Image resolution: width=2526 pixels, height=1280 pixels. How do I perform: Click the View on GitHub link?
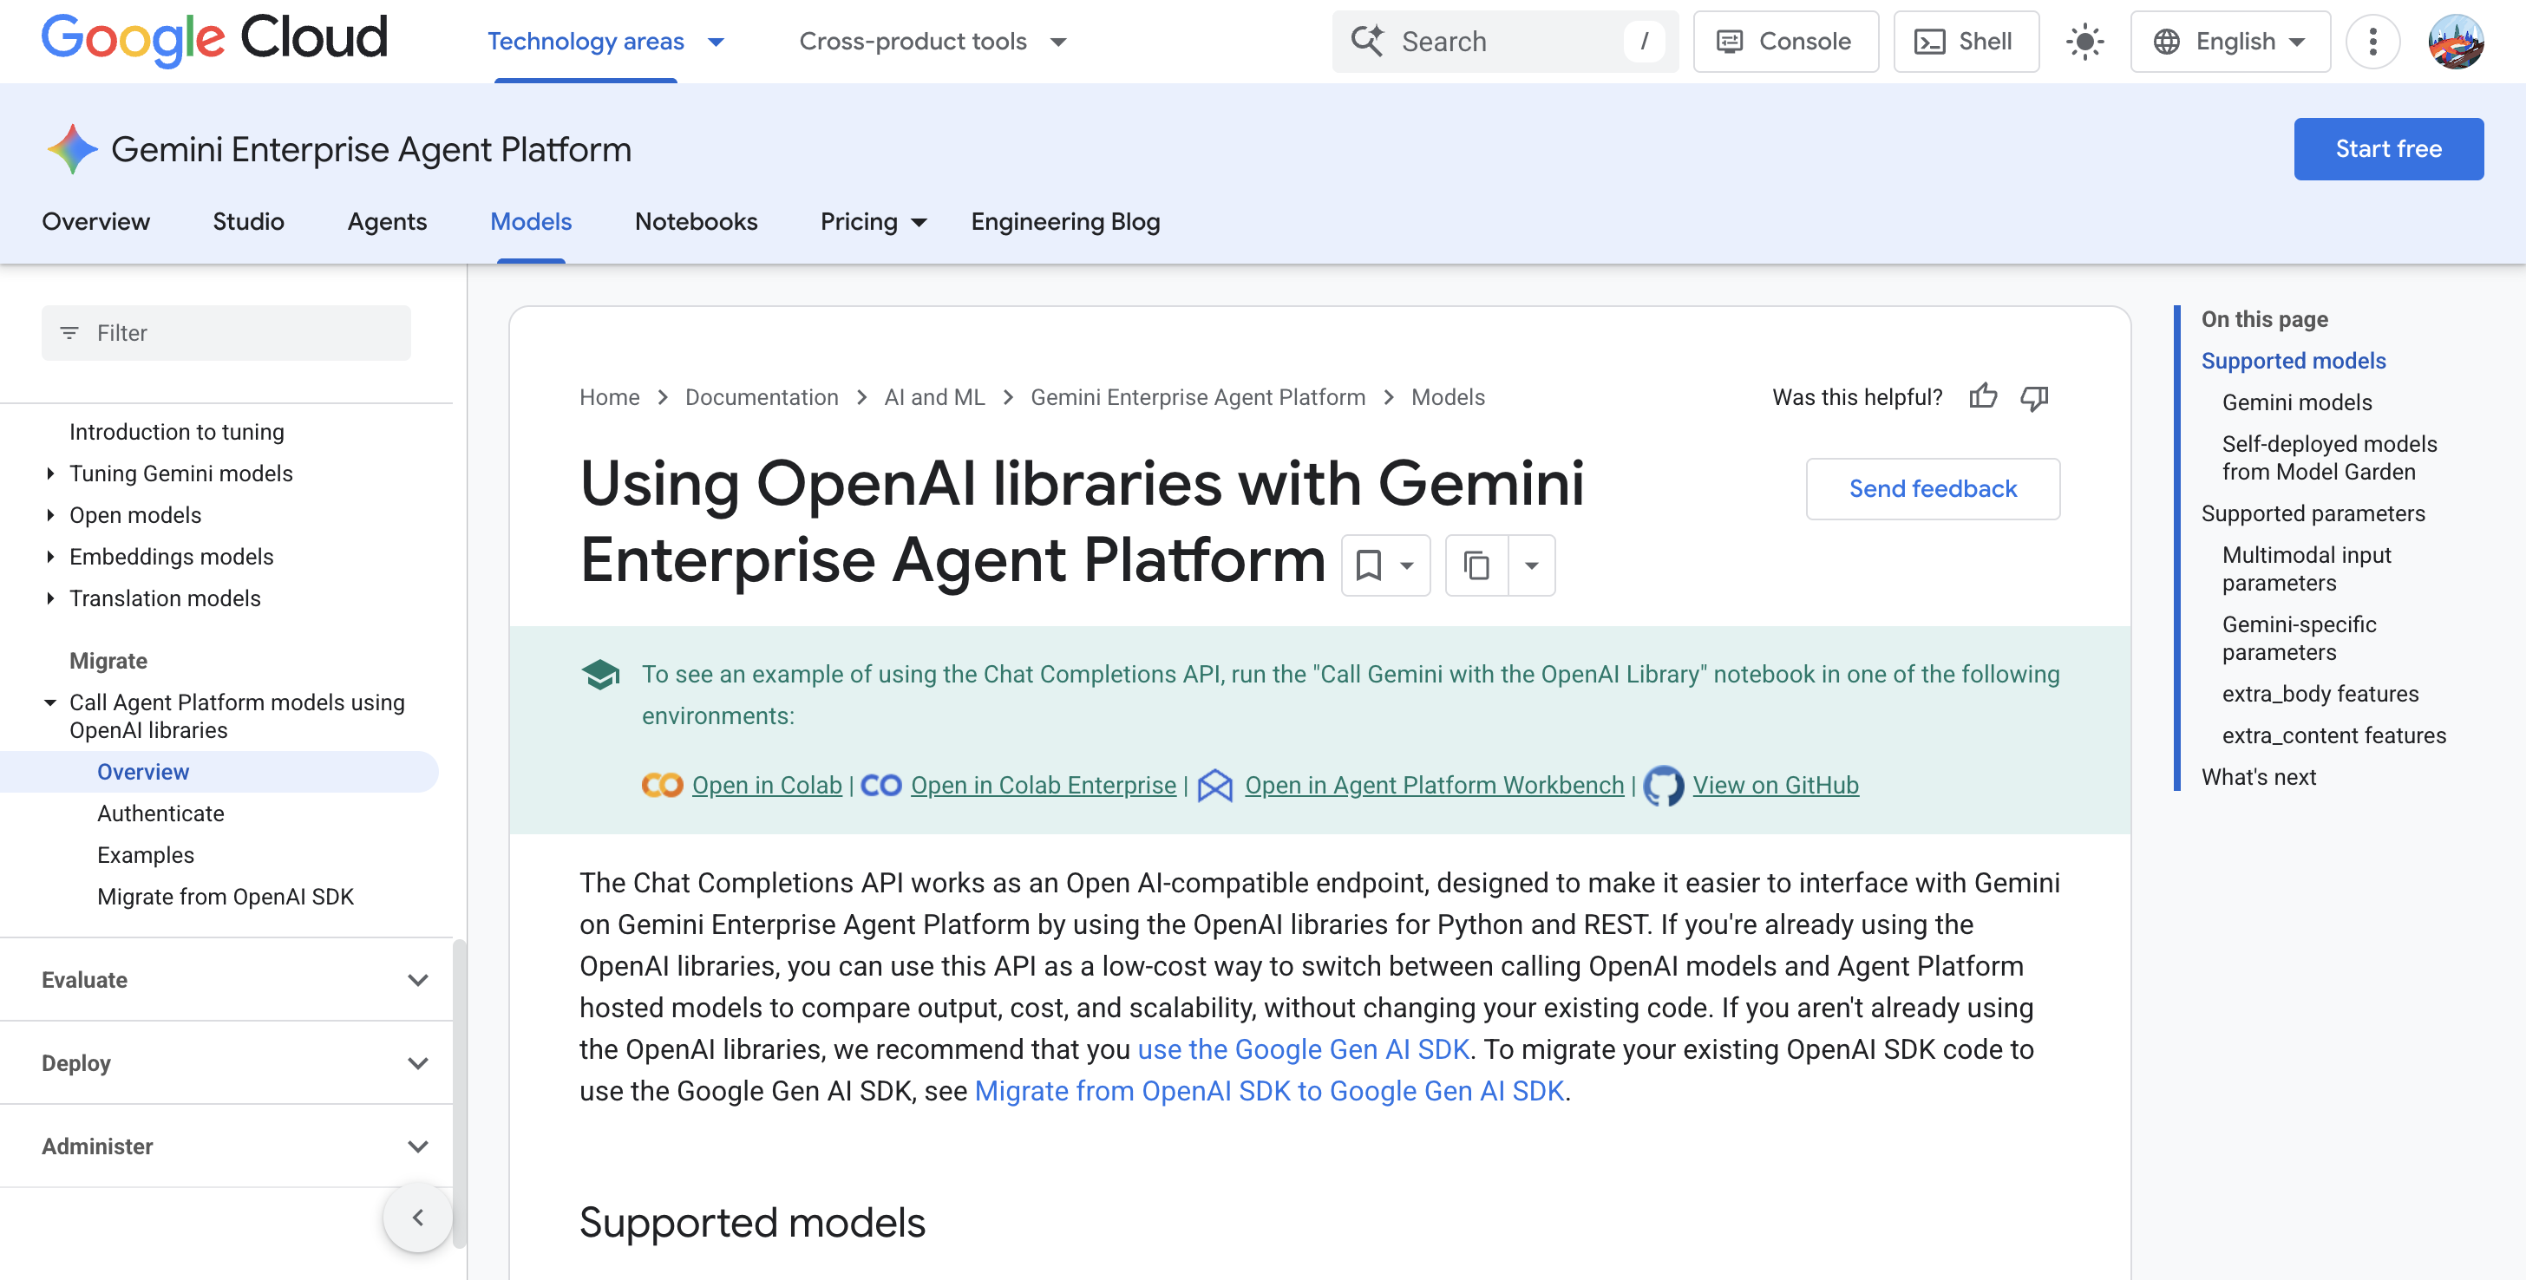tap(1775, 785)
